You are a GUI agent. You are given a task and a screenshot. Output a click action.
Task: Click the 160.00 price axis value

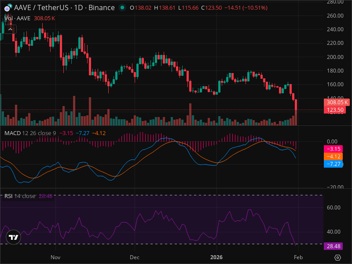[x=335, y=84]
